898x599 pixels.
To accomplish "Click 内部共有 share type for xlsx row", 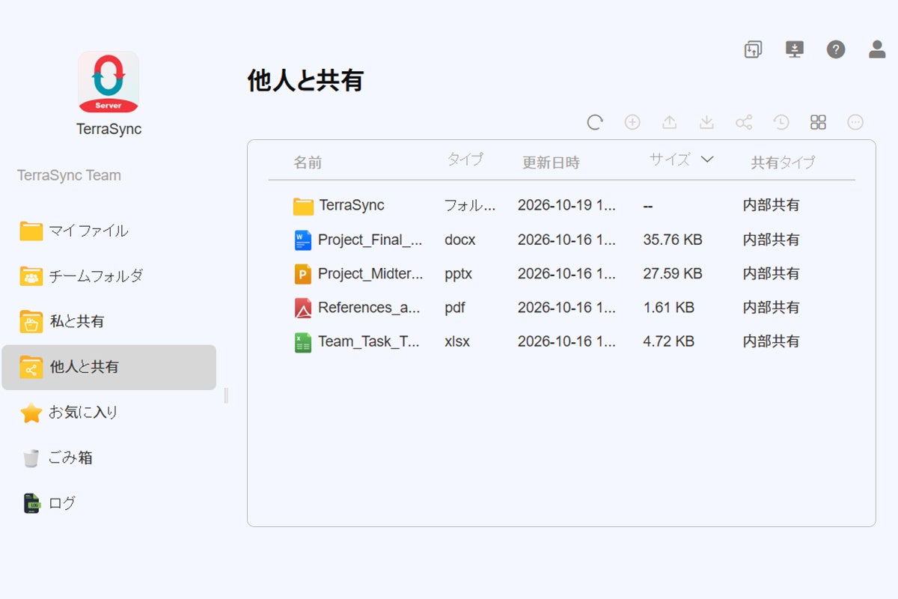I will (771, 341).
